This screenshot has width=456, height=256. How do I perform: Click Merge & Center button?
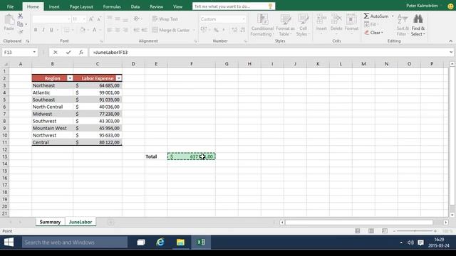click(x=171, y=30)
